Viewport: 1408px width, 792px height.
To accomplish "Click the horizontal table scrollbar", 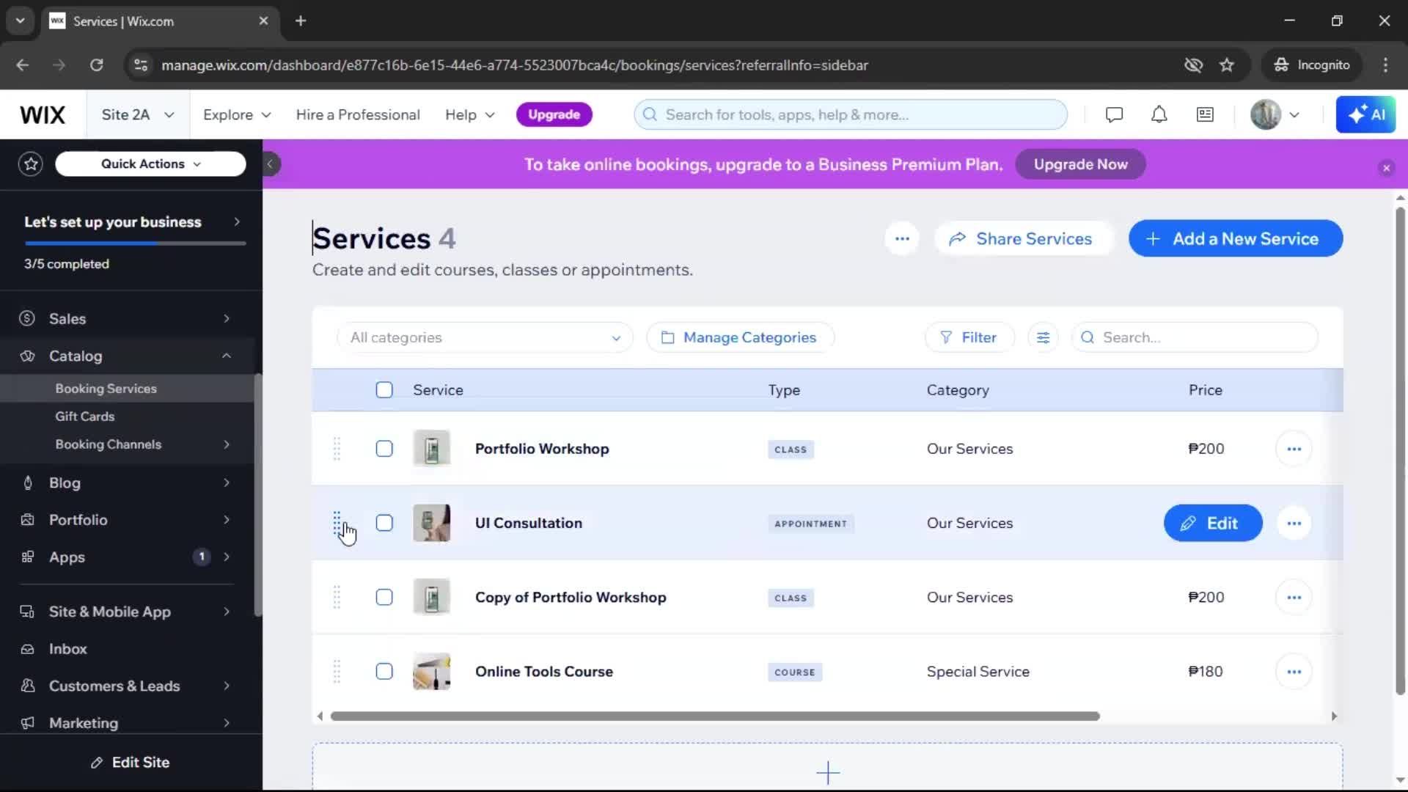I will [715, 716].
